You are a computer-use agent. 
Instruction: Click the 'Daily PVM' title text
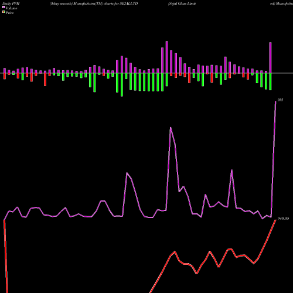pyautogui.click(x=11, y=4)
